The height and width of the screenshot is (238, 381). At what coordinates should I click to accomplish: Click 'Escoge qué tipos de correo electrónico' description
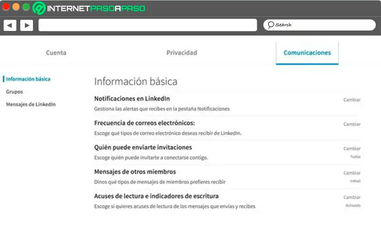coord(168,133)
